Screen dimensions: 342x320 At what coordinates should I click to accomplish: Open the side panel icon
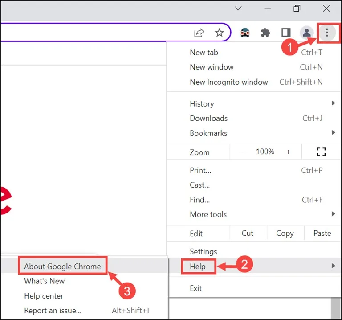[286, 33]
